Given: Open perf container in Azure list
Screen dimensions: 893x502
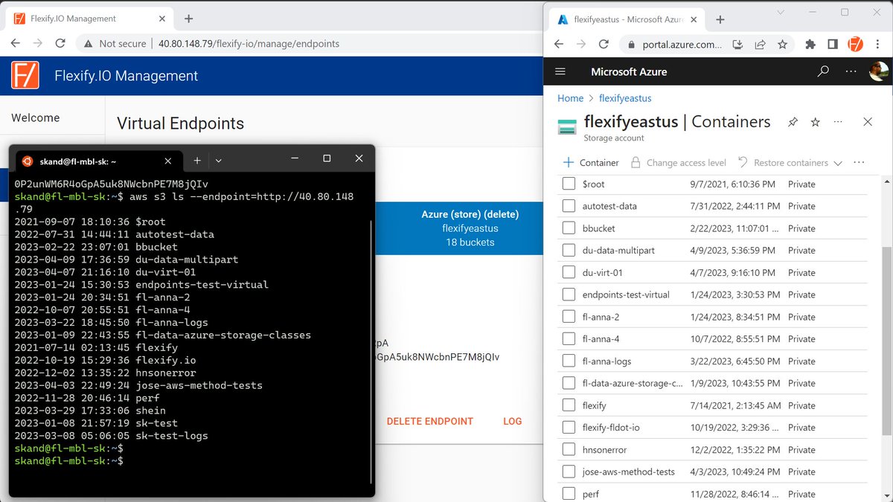Looking at the screenshot, I should point(591,494).
